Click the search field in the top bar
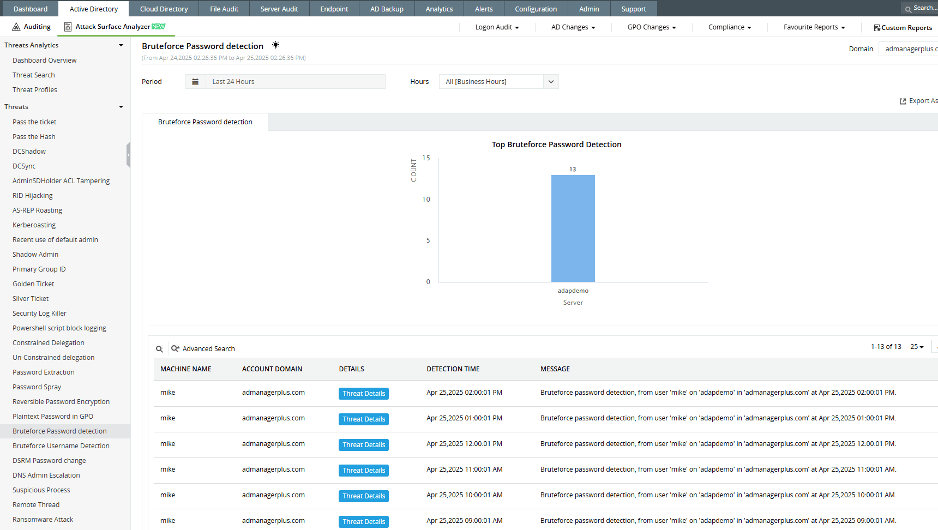 coord(921,8)
